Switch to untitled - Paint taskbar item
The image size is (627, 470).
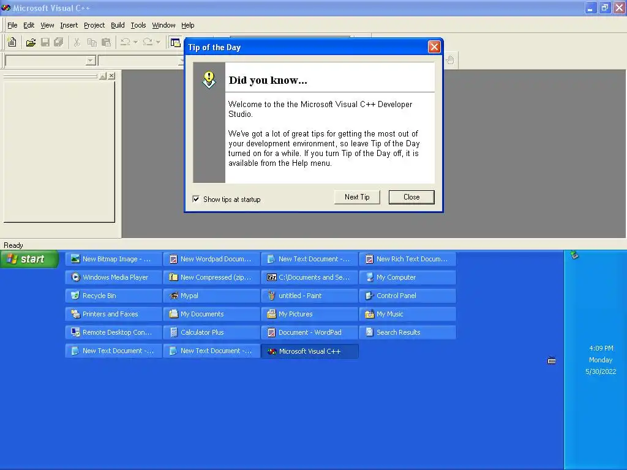309,296
